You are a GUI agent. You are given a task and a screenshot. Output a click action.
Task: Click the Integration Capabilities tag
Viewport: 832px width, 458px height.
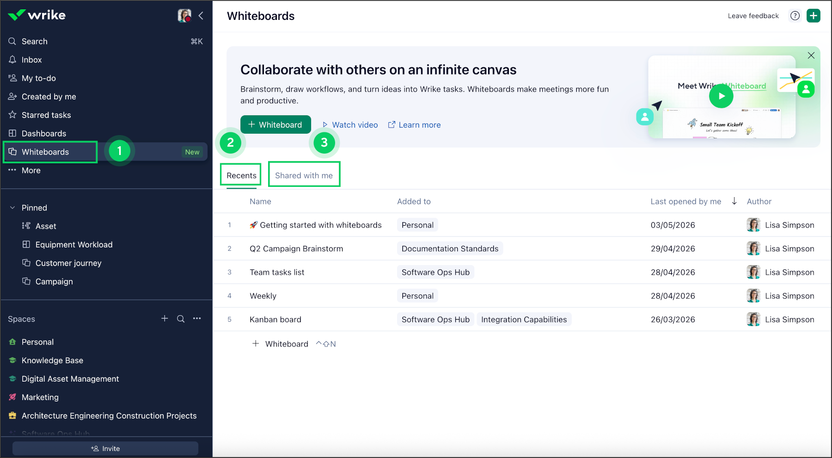[x=524, y=319]
